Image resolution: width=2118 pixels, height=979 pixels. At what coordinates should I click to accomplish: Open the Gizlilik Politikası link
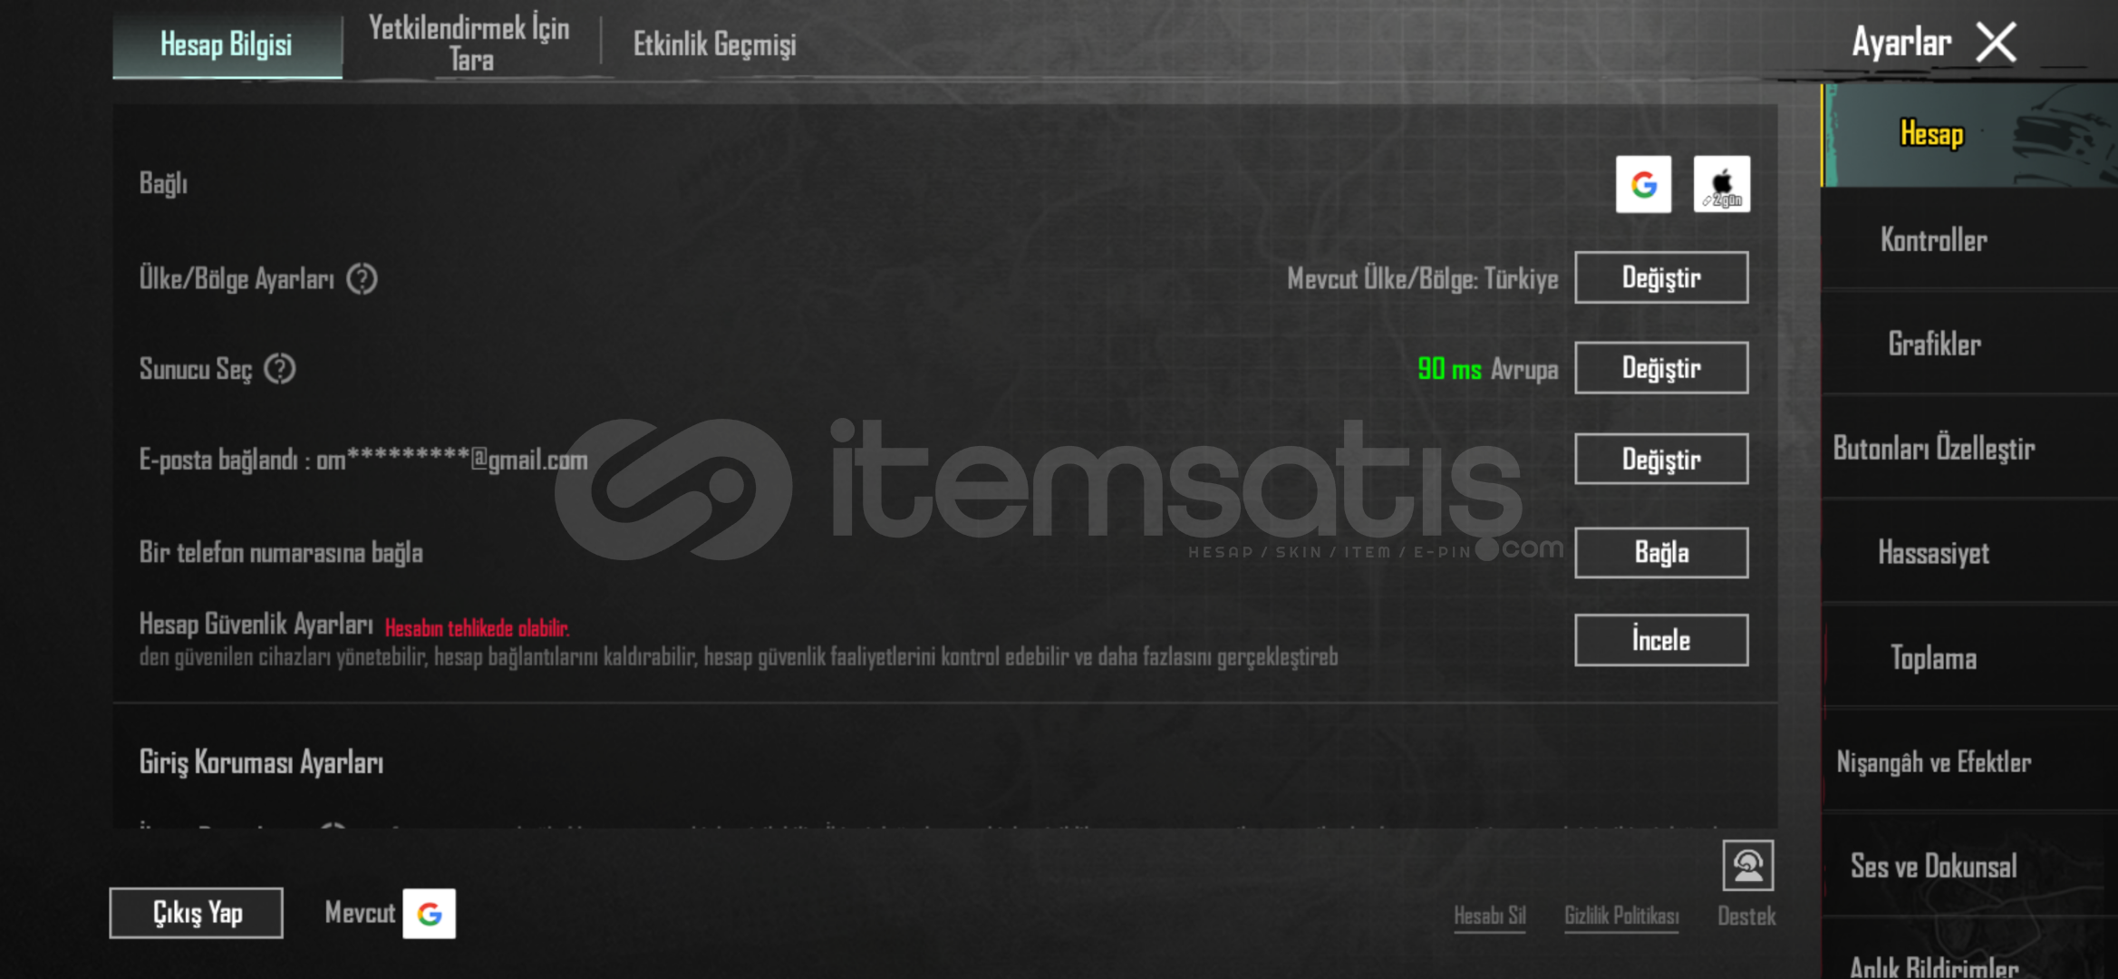click(1621, 916)
